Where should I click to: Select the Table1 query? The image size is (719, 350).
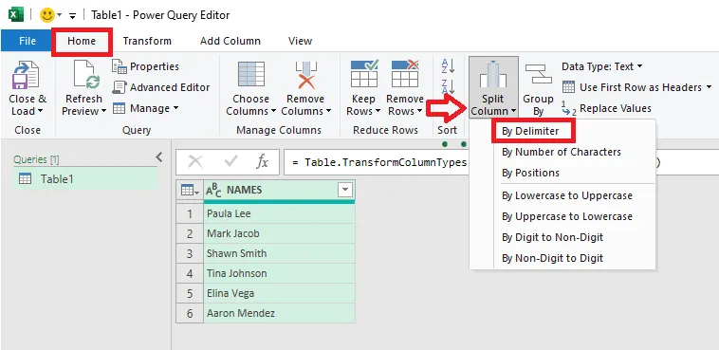(x=85, y=179)
